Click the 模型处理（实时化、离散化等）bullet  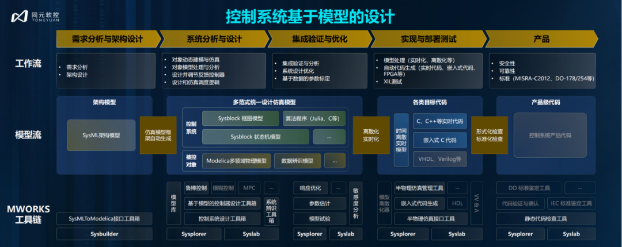coord(419,60)
